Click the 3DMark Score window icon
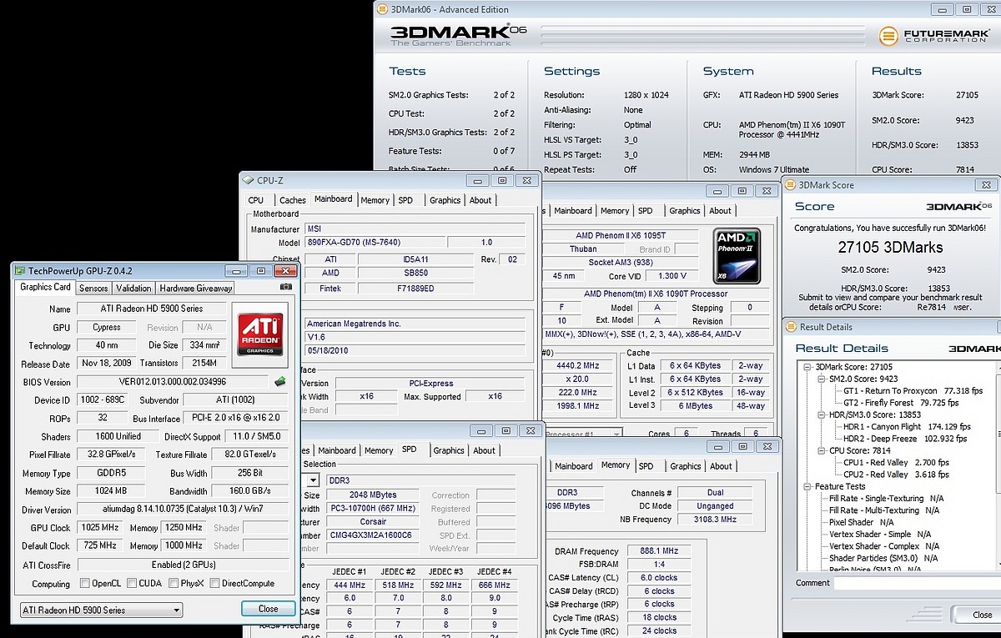 coord(792,185)
